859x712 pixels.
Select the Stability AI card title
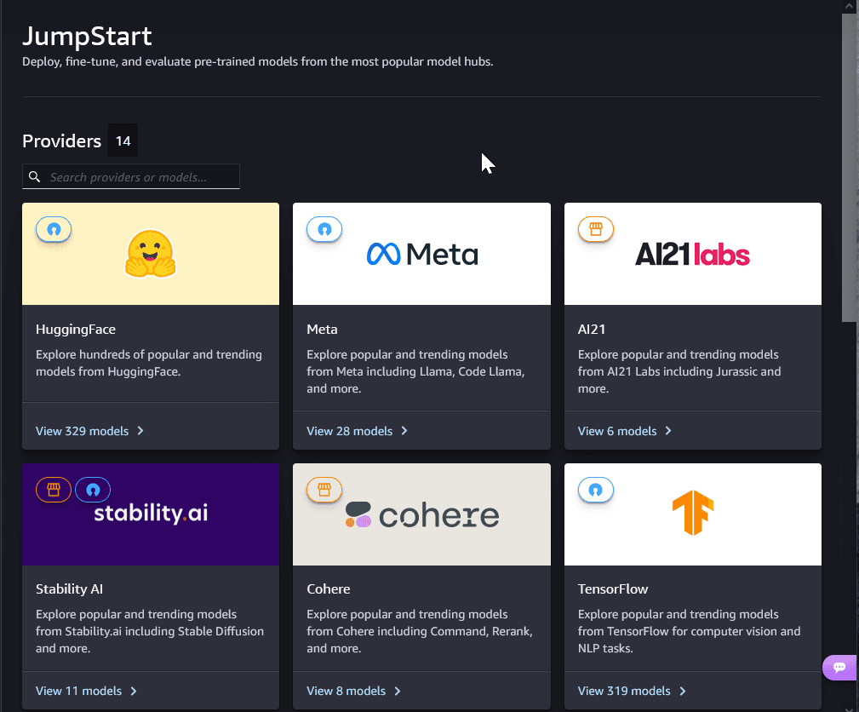click(x=69, y=589)
